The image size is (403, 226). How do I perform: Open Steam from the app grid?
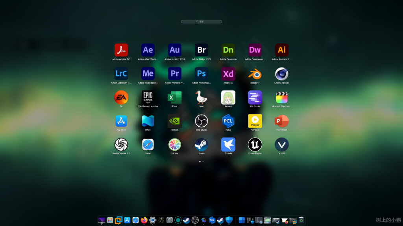pos(201,144)
